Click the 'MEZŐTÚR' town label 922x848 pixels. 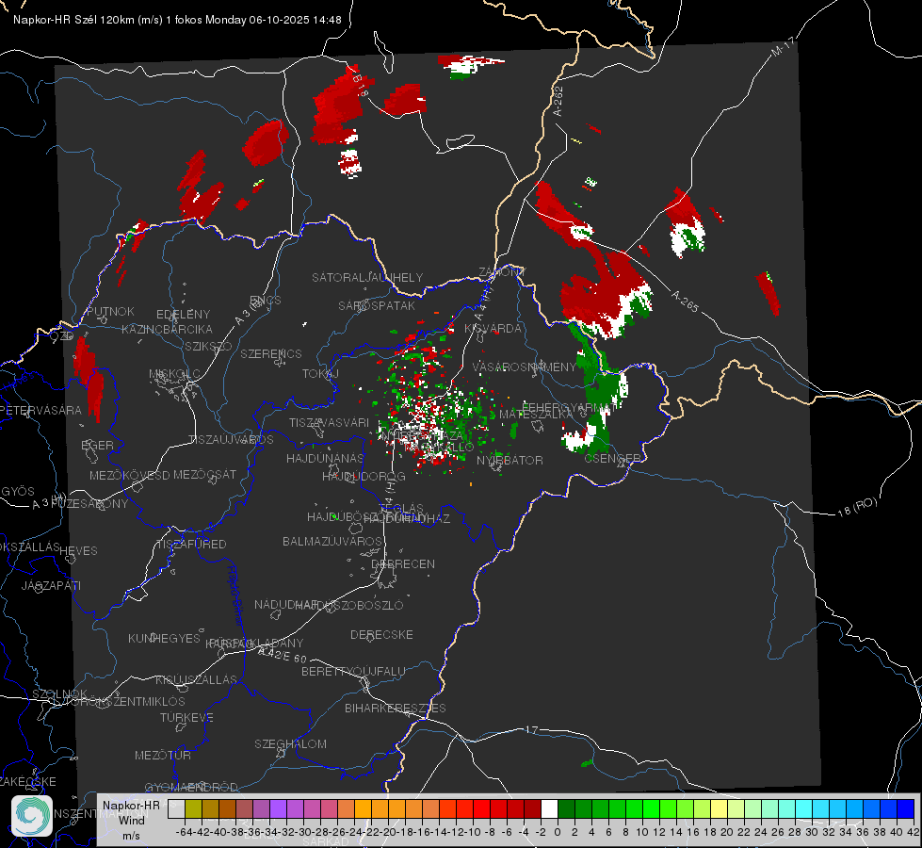163,755
